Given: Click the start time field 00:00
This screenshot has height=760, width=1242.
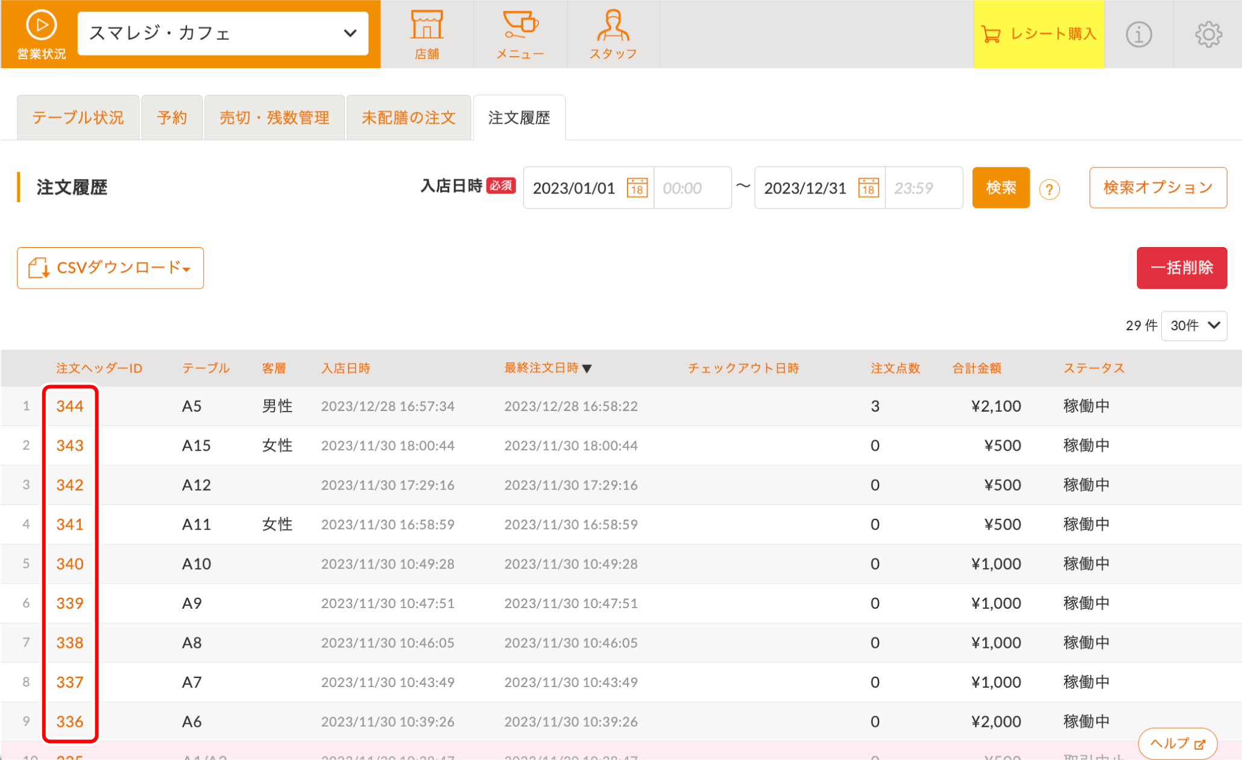Looking at the screenshot, I should pos(692,188).
